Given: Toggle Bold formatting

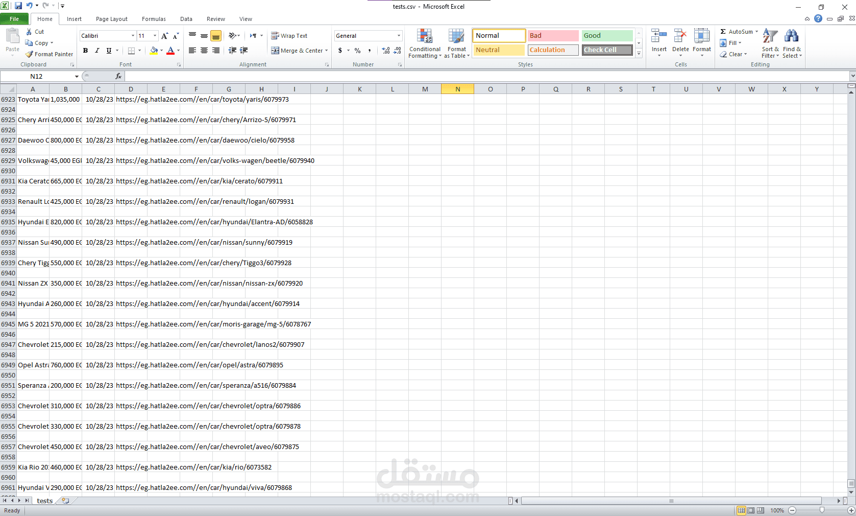Looking at the screenshot, I should pyautogui.click(x=85, y=51).
